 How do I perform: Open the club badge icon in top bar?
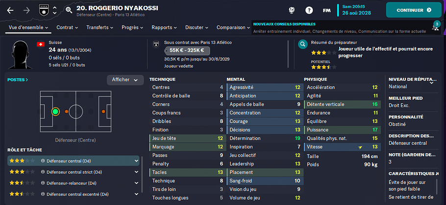pos(43,10)
